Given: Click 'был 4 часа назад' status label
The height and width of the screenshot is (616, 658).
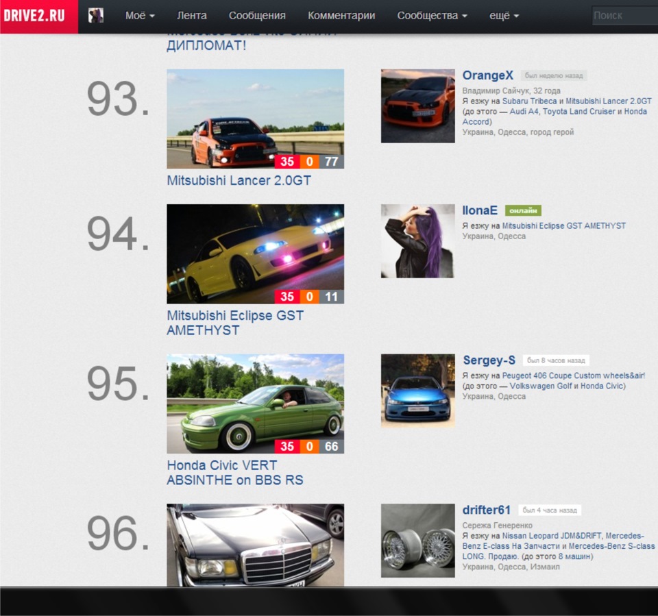Looking at the screenshot, I should pyautogui.click(x=550, y=510).
